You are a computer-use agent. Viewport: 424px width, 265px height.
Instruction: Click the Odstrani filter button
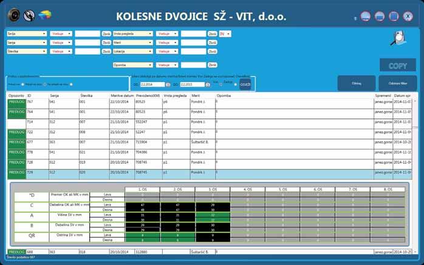[397, 83]
